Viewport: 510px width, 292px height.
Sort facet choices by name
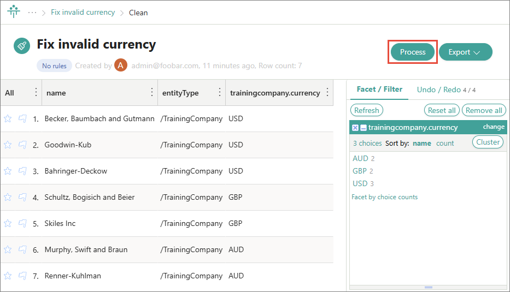[422, 143]
